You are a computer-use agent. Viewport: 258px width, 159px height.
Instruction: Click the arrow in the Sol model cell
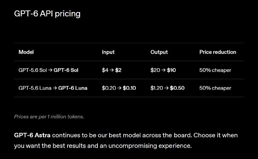(50, 70)
